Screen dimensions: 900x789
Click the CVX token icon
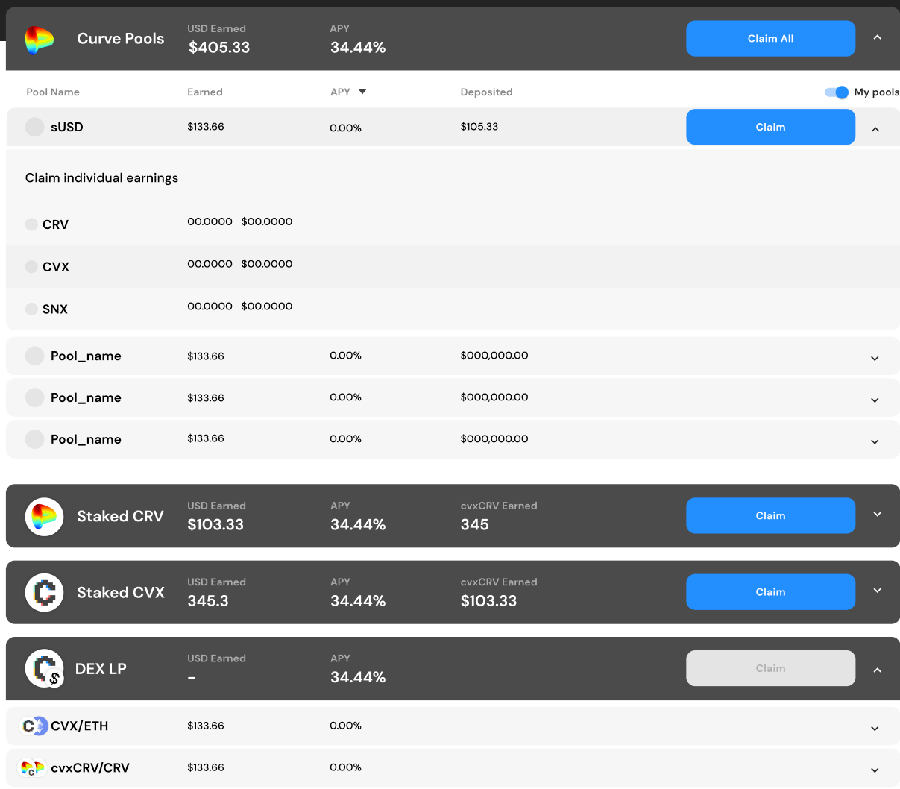(31, 267)
